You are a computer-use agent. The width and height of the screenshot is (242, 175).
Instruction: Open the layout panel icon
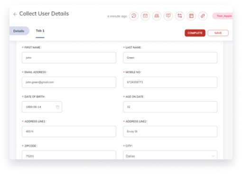point(191,16)
